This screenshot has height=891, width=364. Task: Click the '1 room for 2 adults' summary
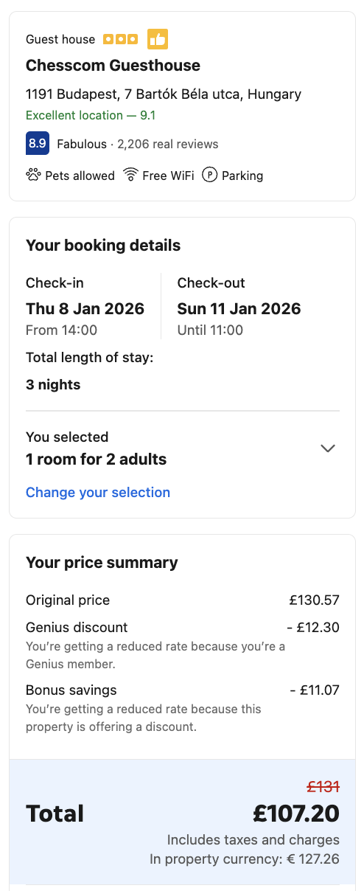[x=97, y=460]
